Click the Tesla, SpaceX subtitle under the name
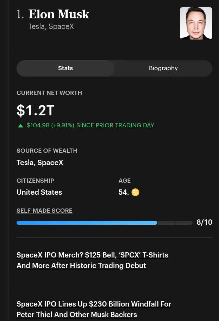This screenshot has height=321, width=219. point(51,26)
